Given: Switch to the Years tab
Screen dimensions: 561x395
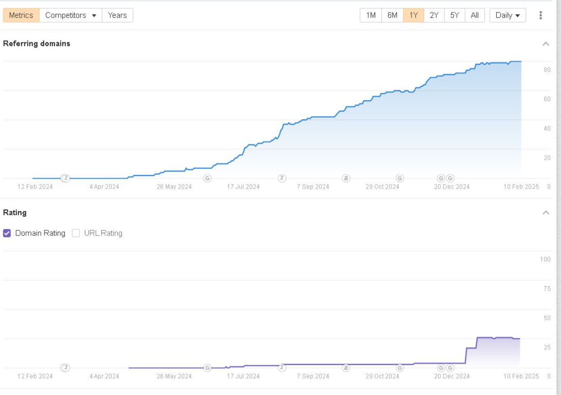Looking at the screenshot, I should (x=117, y=15).
